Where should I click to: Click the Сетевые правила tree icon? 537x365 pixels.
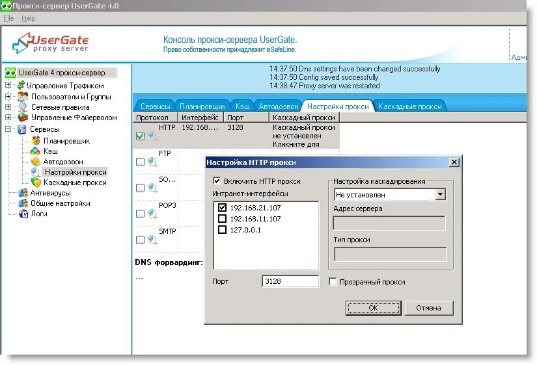point(23,107)
